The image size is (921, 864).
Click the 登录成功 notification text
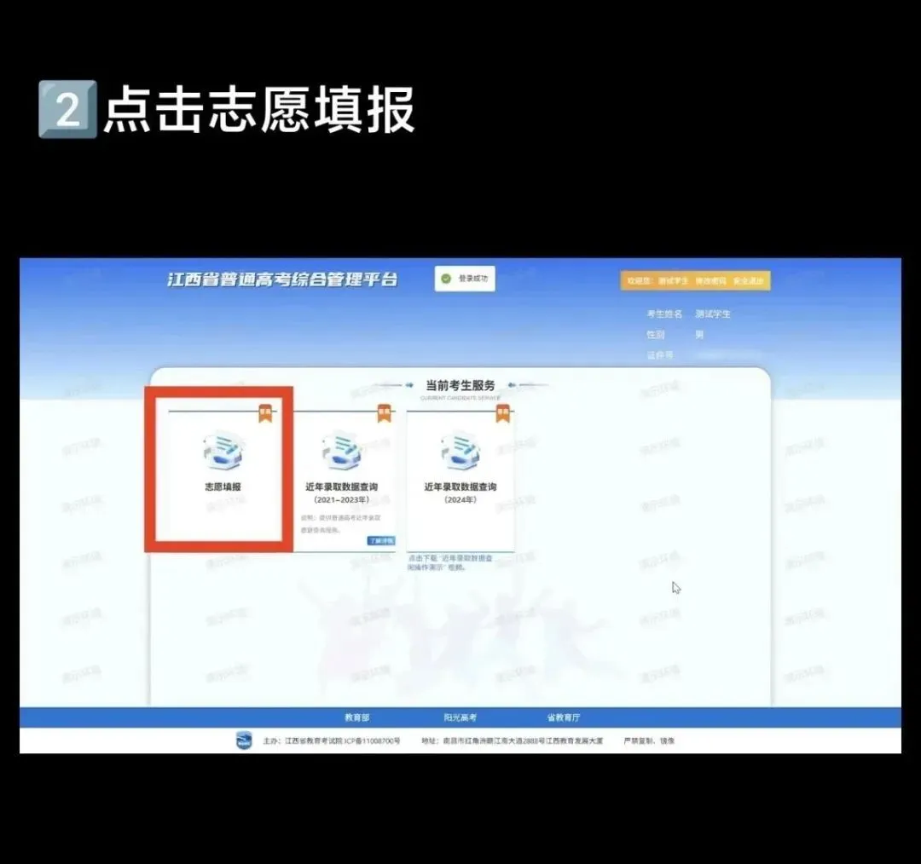click(473, 279)
